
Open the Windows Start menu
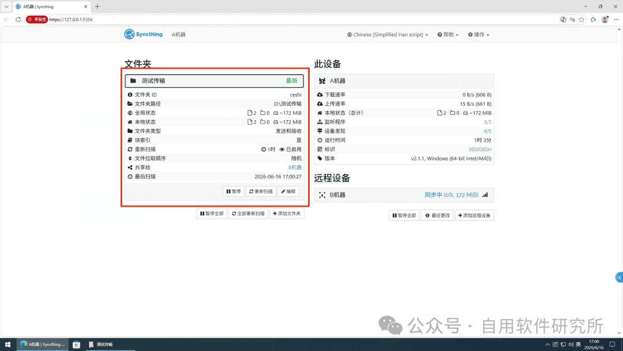point(7,344)
